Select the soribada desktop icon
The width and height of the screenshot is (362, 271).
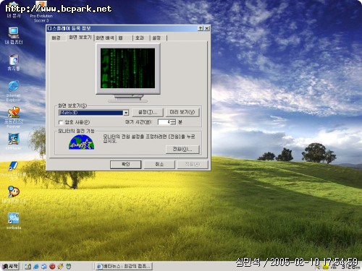(x=14, y=220)
